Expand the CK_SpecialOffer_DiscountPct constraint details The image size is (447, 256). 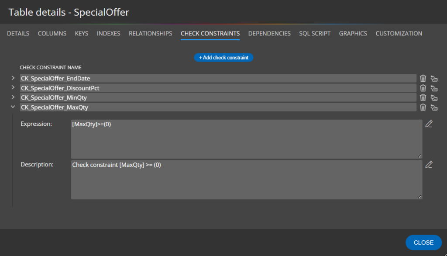click(x=13, y=88)
